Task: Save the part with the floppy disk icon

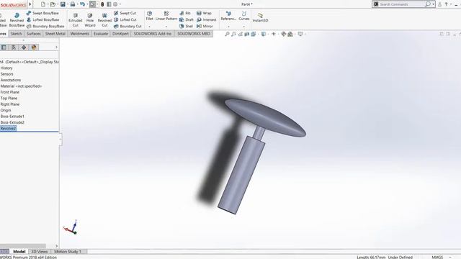Action: [x=63, y=4]
